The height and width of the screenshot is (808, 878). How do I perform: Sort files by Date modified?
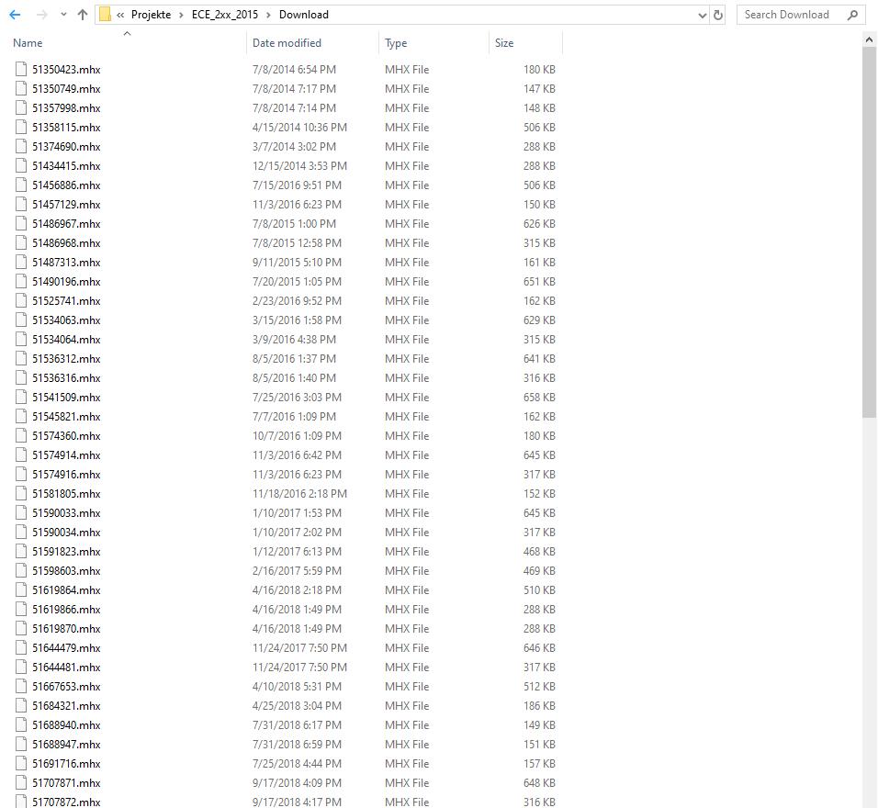[x=287, y=42]
